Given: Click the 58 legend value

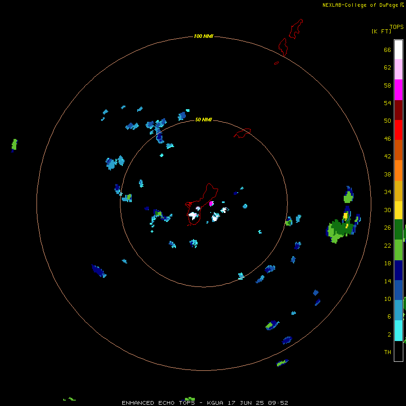Looking at the screenshot, I should click(x=388, y=85).
